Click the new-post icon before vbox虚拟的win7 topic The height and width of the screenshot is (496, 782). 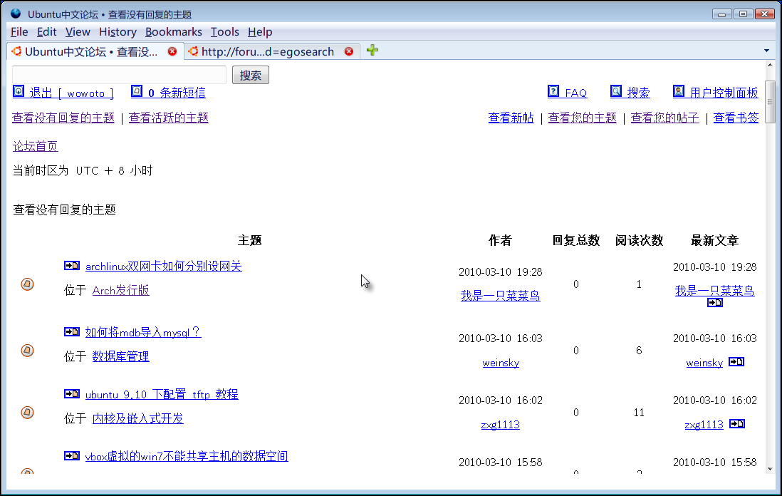[72, 455]
